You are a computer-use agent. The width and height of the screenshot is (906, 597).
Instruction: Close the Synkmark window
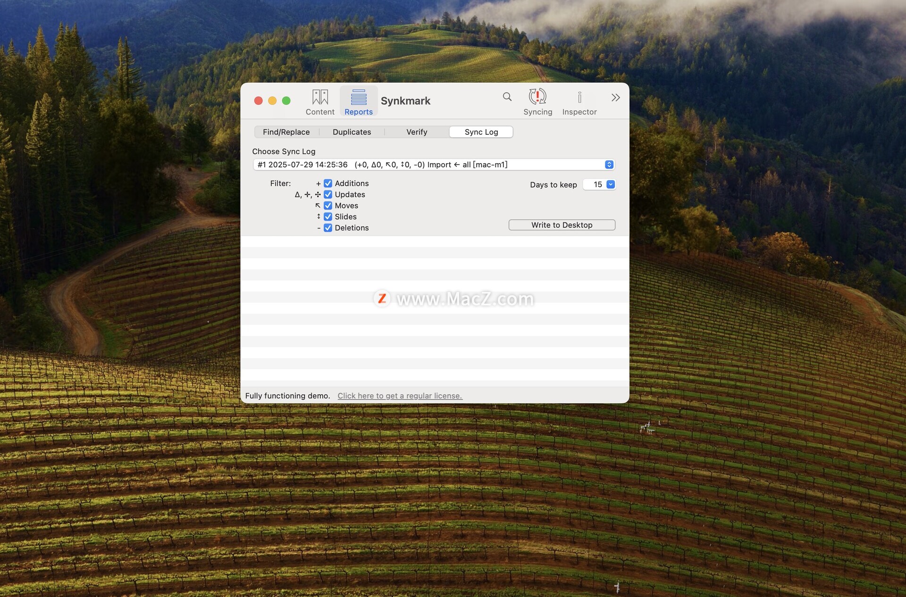[258, 100]
